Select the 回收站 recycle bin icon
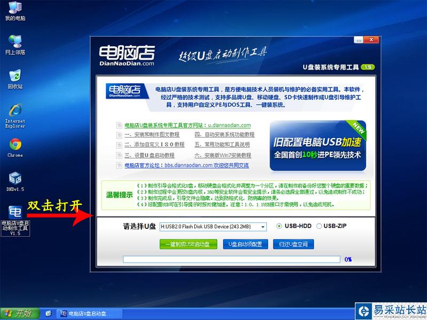 [x=15, y=79]
